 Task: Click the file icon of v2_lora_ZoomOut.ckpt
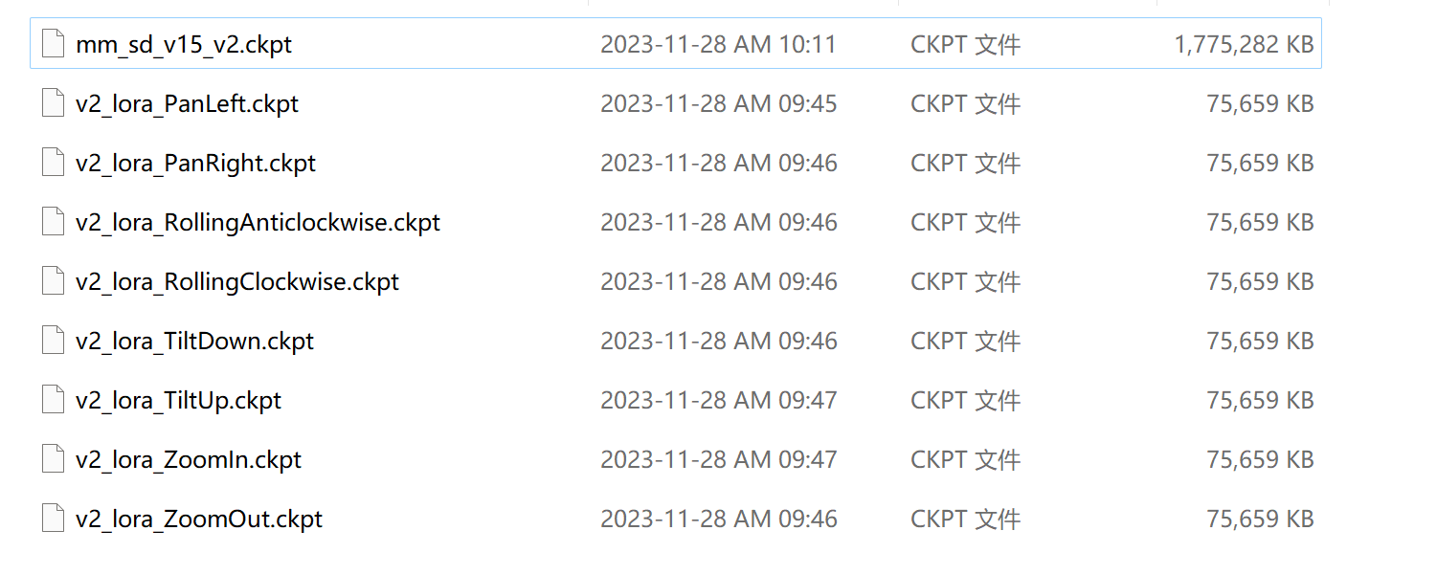(53, 519)
